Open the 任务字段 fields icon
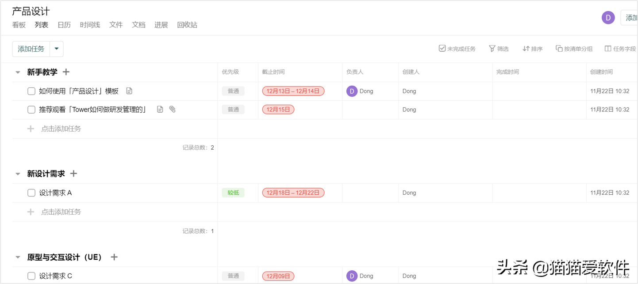The image size is (638, 284). pyautogui.click(x=607, y=49)
